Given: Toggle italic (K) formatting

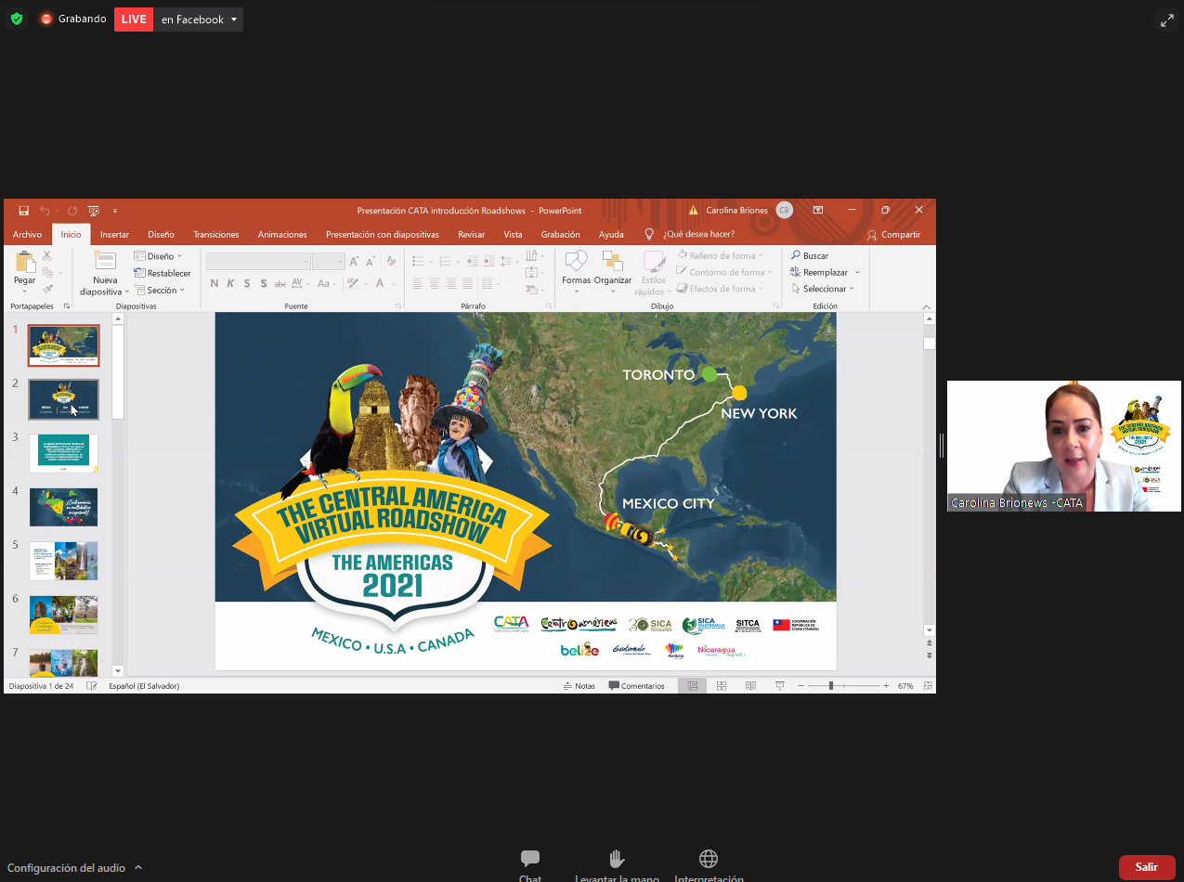Looking at the screenshot, I should 231,283.
